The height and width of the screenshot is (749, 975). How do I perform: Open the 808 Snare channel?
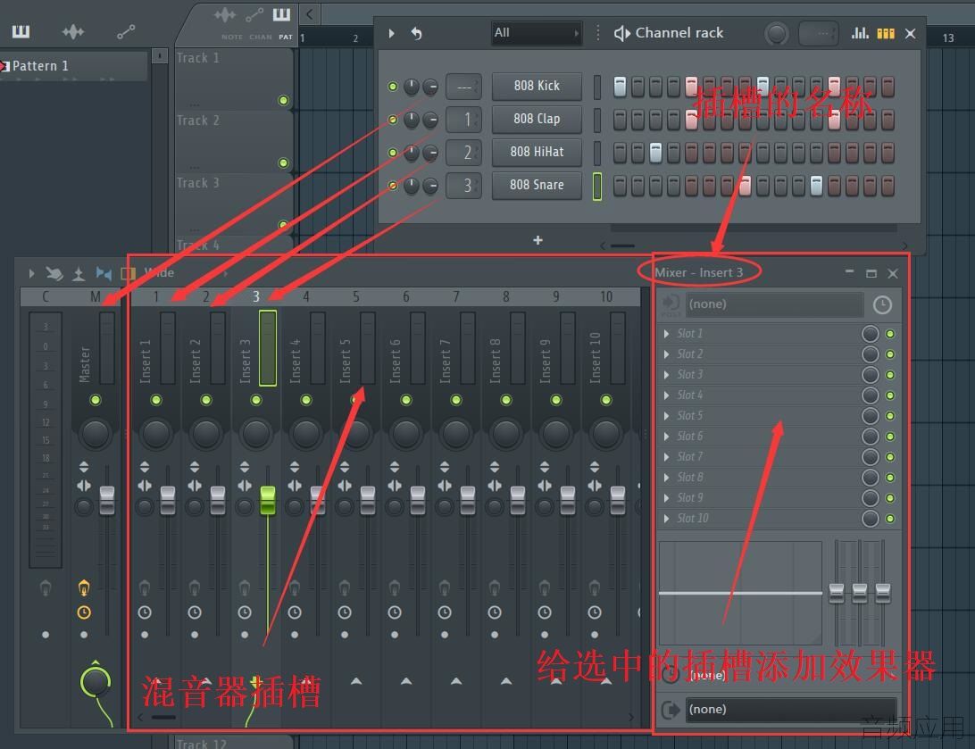point(537,185)
